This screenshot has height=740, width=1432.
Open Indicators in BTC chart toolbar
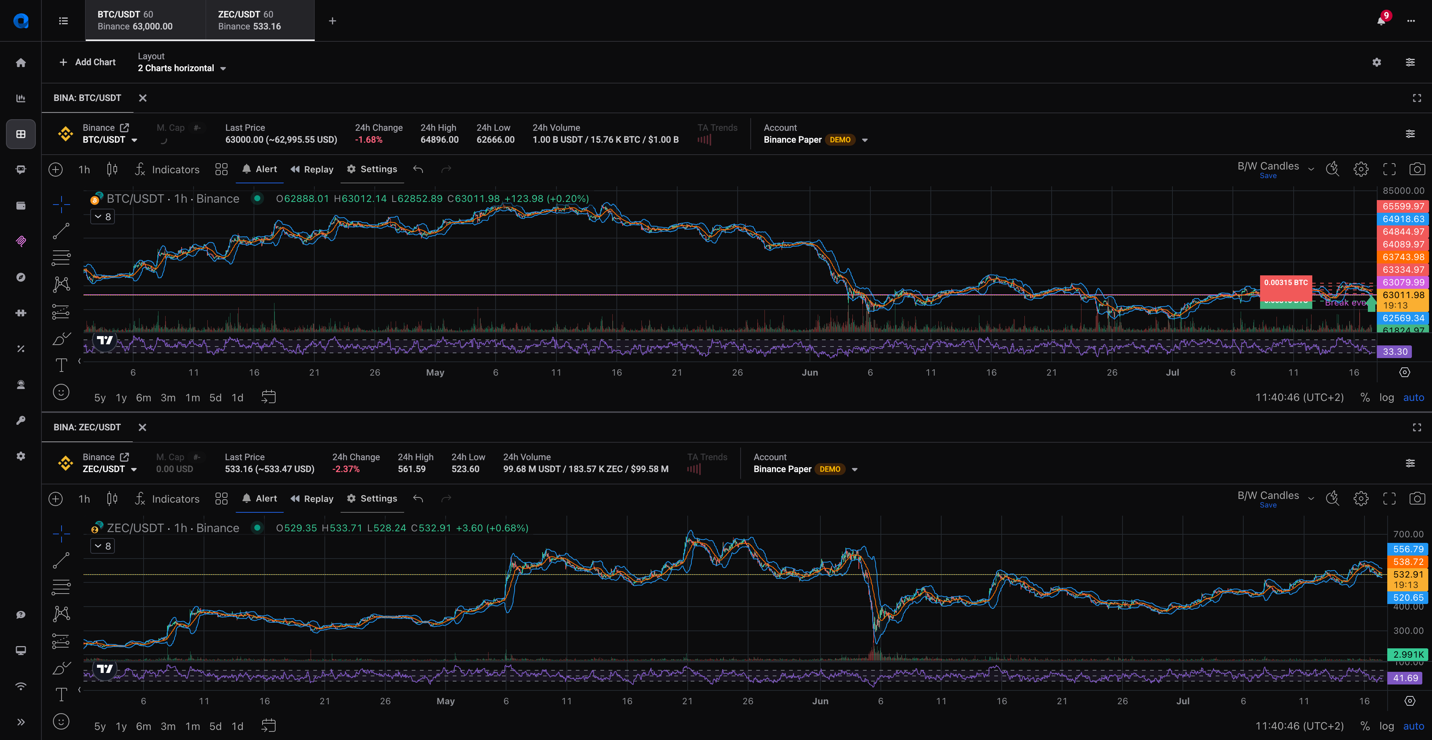(167, 170)
